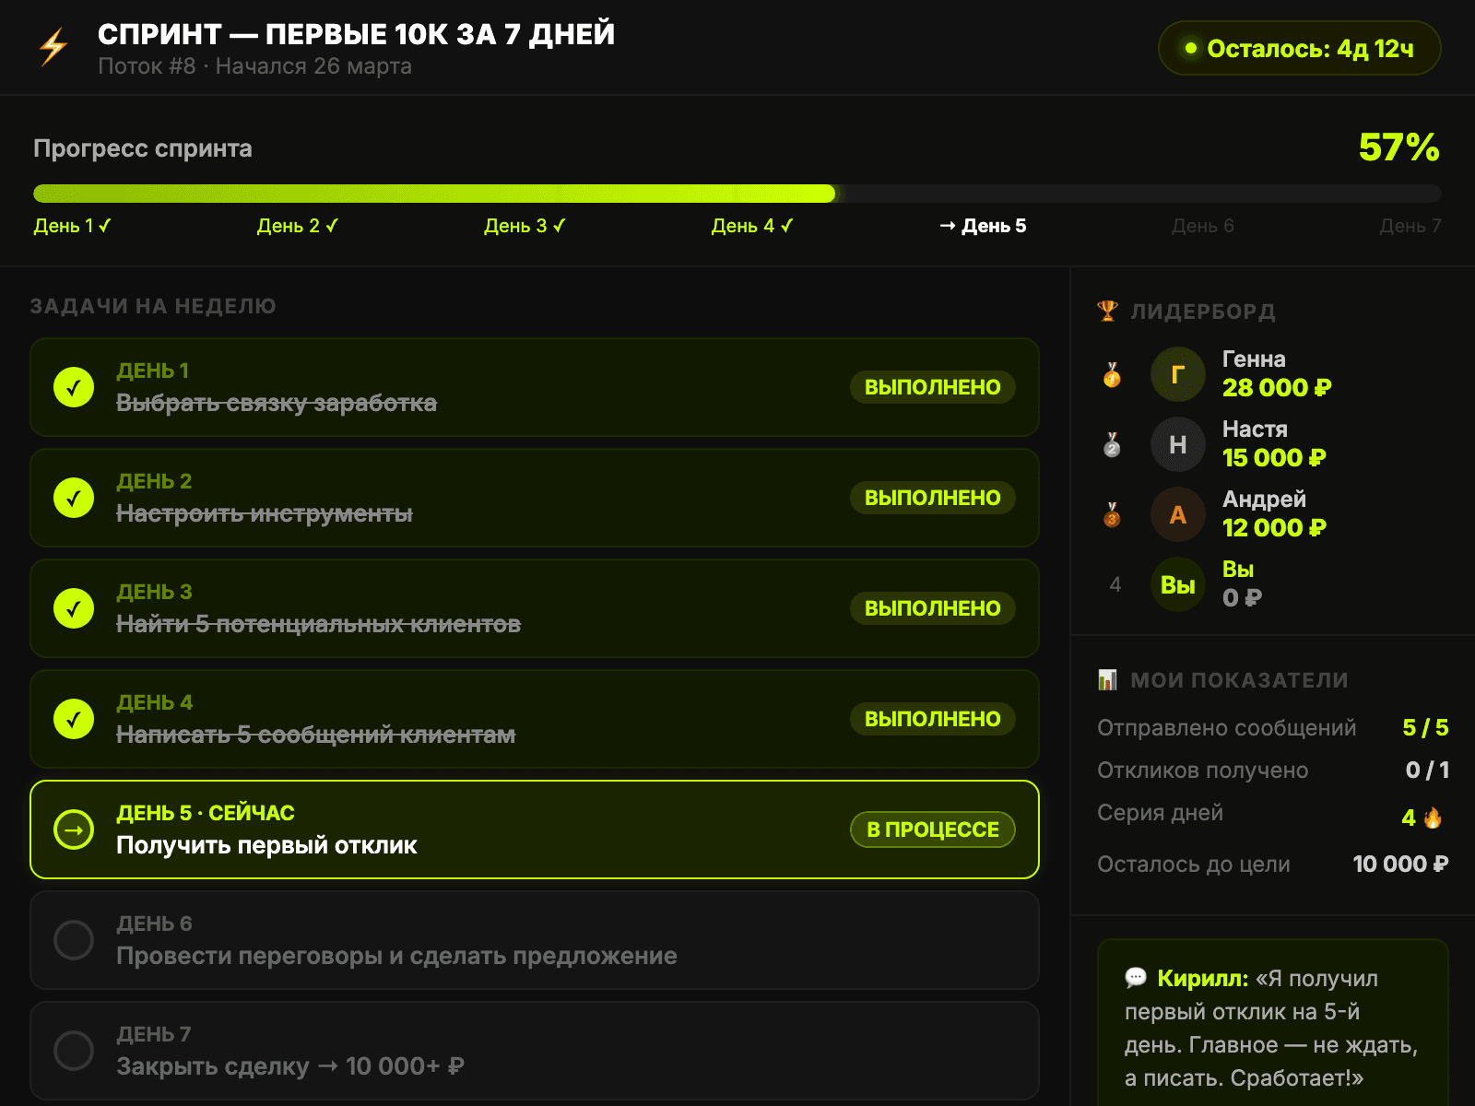1475x1106 pixels.
Task: Click the green status dot in Осталось badge
Action: 1190,48
